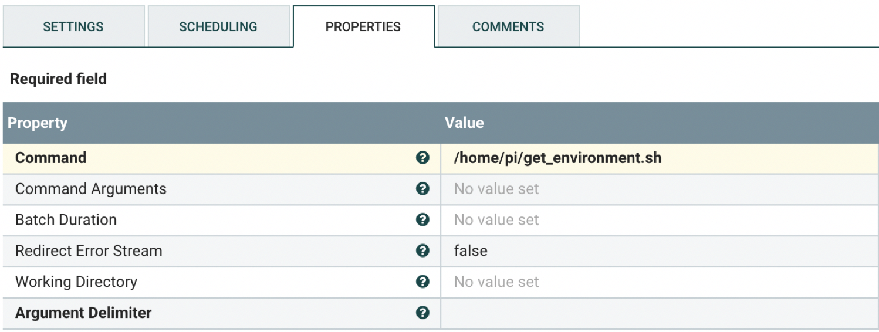Change Redirect Error Stream false value
The height and width of the screenshot is (332, 879).
[471, 251]
